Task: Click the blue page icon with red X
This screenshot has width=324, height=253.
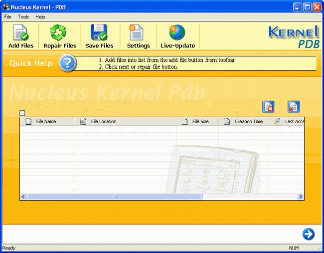Action: pos(294,107)
